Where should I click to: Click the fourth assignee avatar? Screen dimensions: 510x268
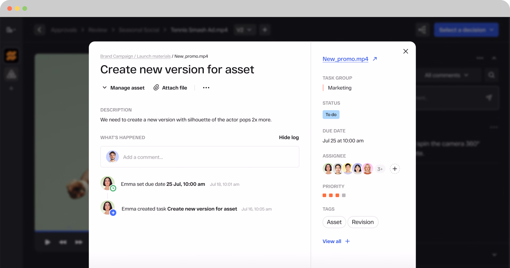[x=357, y=169]
